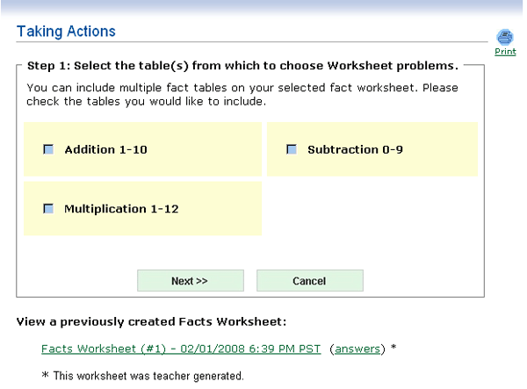
Task: Enable the Subtraction 0-9 checkbox
Action: coord(292,149)
